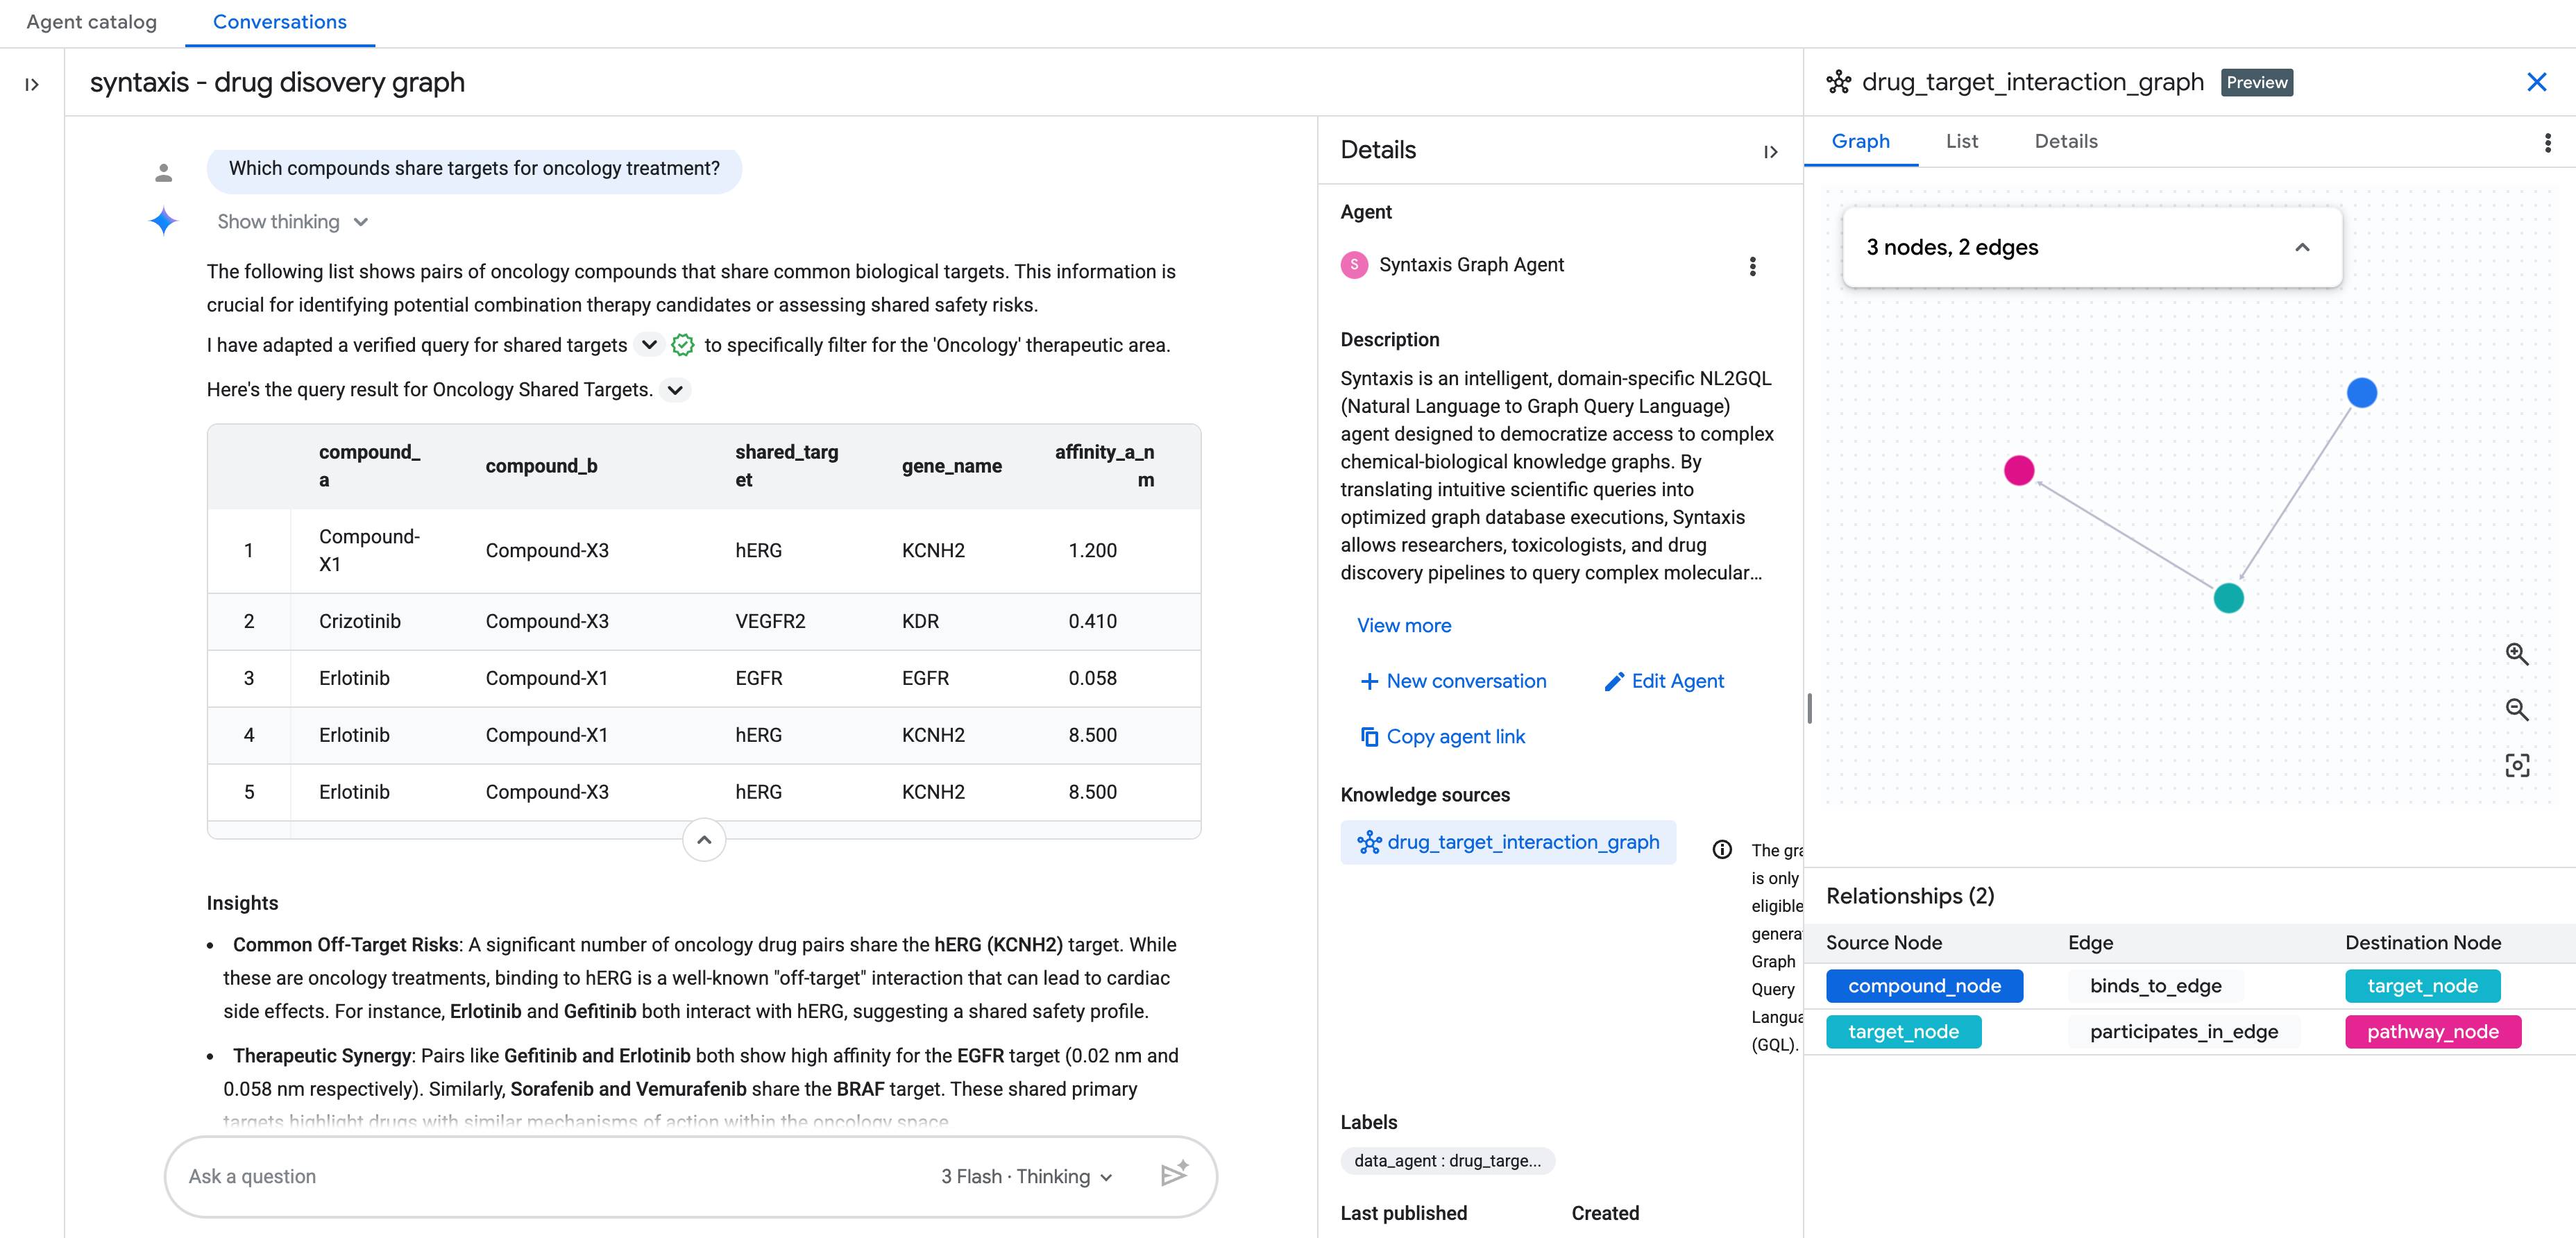
Task: Click the data_agent label chip
Action: point(1447,1161)
